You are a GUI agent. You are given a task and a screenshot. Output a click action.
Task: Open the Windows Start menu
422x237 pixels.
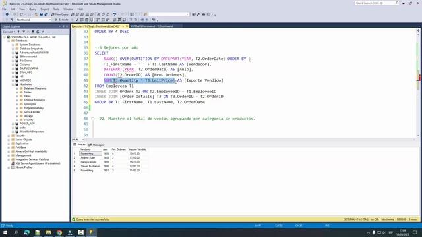click(5, 232)
